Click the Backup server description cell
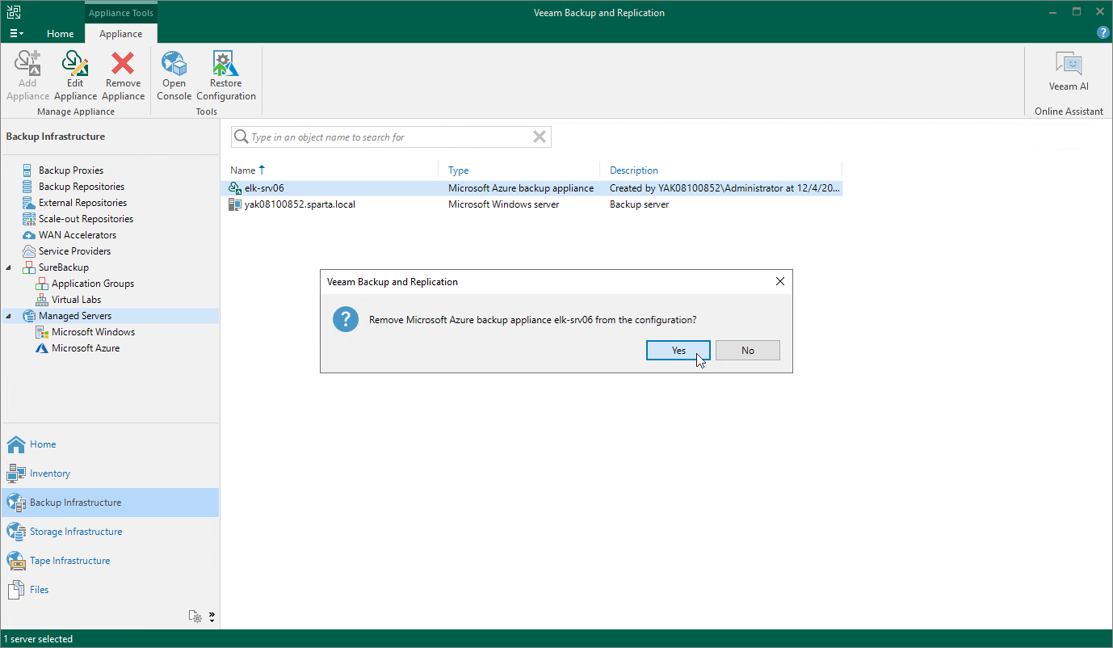This screenshot has height=648, width=1113. click(640, 204)
